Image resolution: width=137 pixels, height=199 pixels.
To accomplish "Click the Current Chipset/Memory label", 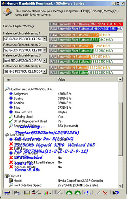I will point(18,26).
